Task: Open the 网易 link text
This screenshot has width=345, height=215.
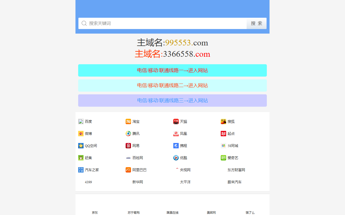Action: (x=136, y=146)
